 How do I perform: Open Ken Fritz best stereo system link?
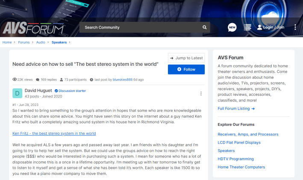54,133
